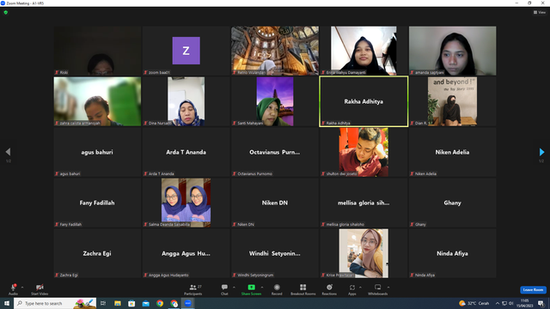Image resolution: width=550 pixels, height=309 pixels.
Task: Open the Participants panel
Action: point(192,289)
